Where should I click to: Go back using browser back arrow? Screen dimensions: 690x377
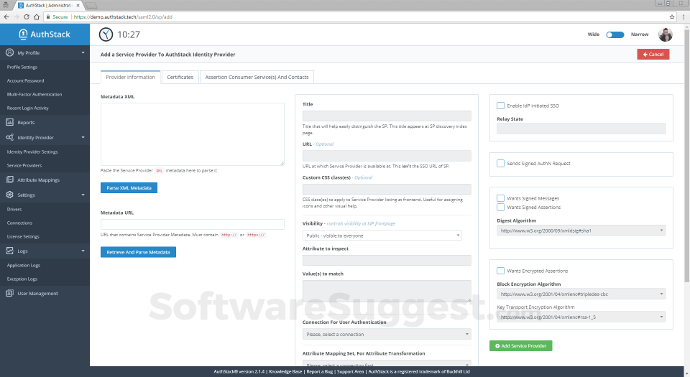click(6, 17)
